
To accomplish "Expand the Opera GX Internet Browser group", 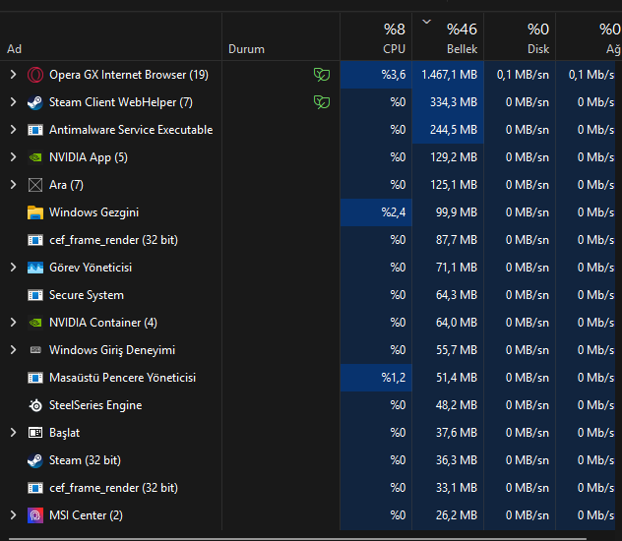I will tap(13, 75).
